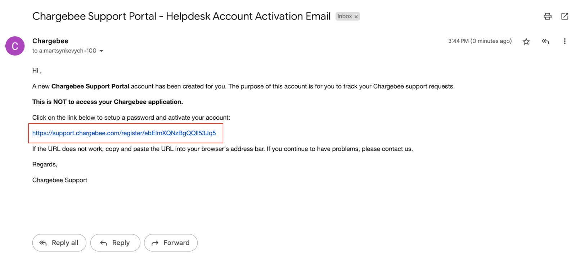This screenshot has width=576, height=265.
Task: Open the support.chargebee.com register link
Action: [124, 133]
